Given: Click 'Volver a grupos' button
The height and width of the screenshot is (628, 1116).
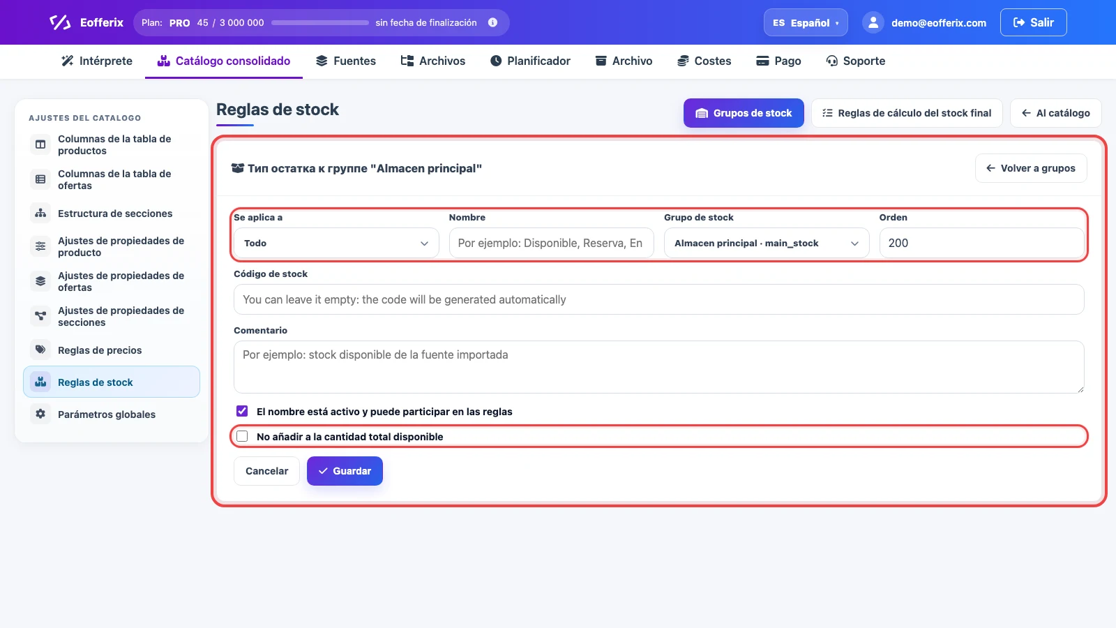Looking at the screenshot, I should [1031, 168].
